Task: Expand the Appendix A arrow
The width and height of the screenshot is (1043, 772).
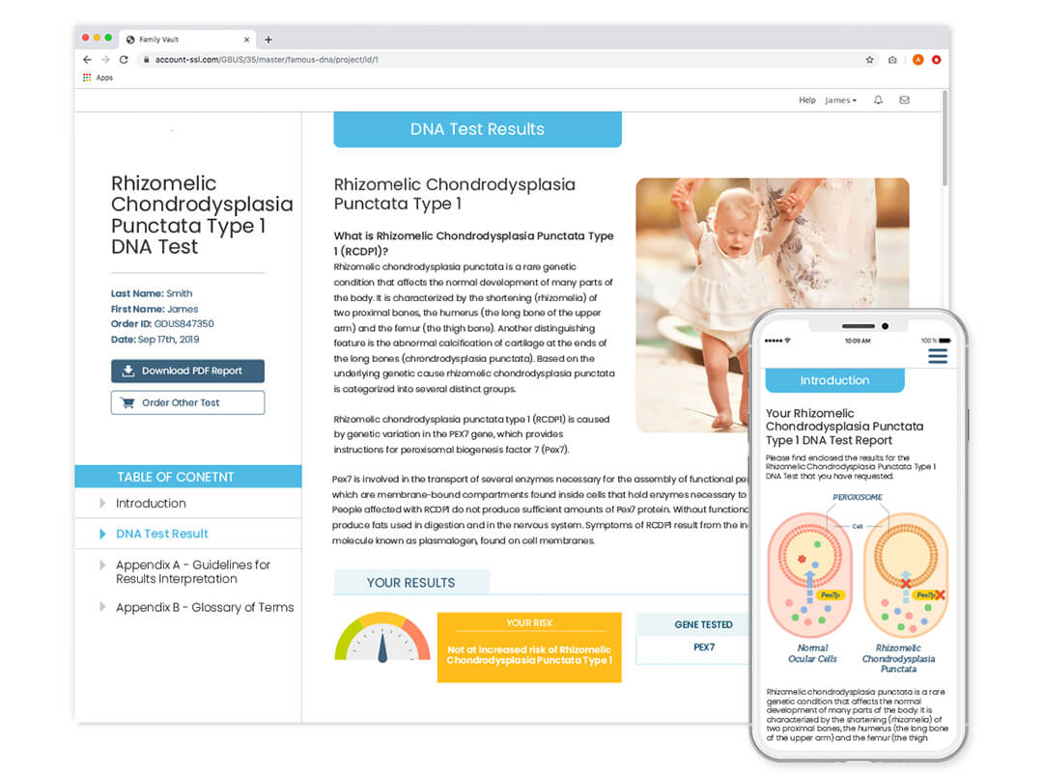Action: tap(101, 565)
